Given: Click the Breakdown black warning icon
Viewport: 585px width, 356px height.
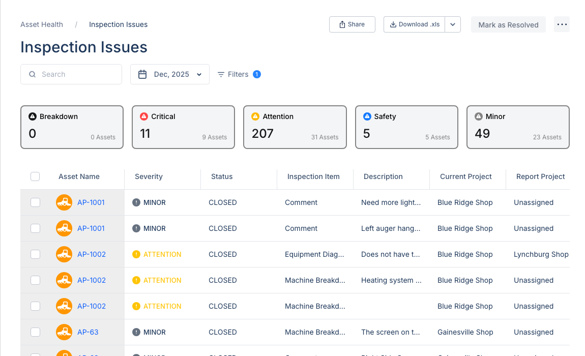Looking at the screenshot, I should [x=33, y=116].
